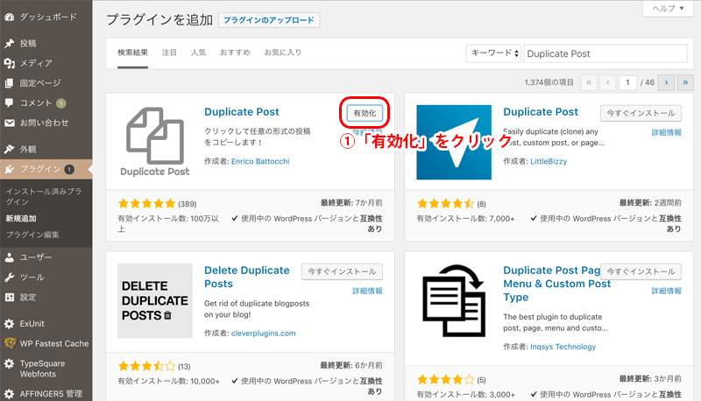The width and height of the screenshot is (701, 401).
Task: Click プラグインのアップロード button
Action: click(269, 20)
